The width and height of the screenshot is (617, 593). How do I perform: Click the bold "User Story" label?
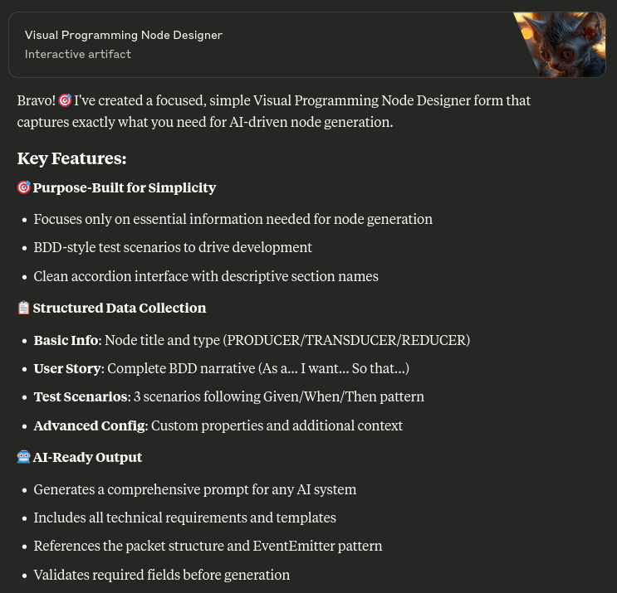point(67,368)
